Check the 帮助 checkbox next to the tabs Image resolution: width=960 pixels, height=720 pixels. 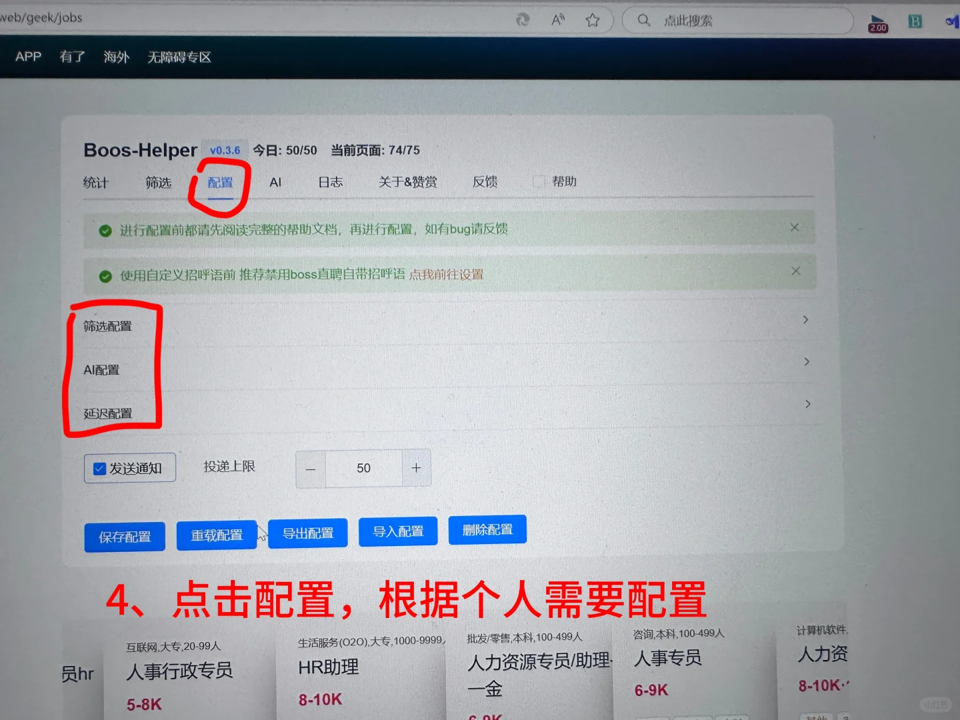tap(539, 181)
